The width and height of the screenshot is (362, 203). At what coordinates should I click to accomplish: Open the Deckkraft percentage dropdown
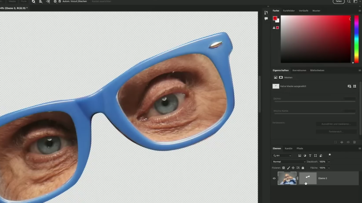click(x=329, y=162)
